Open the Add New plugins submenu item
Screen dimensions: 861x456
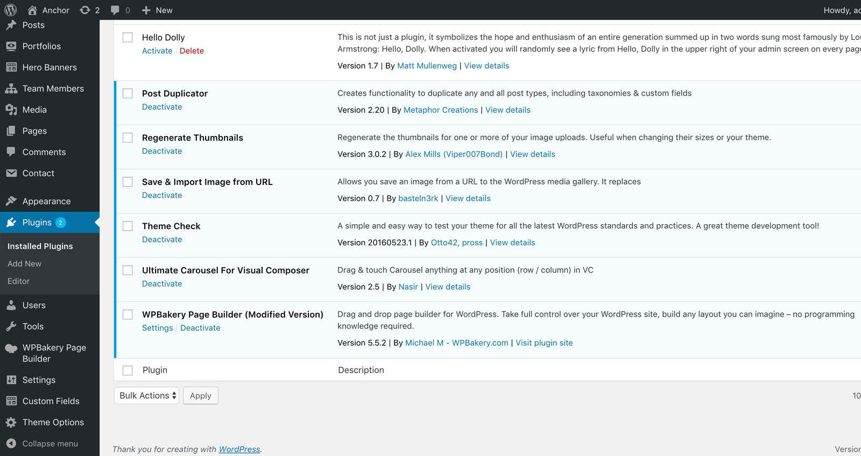24,264
